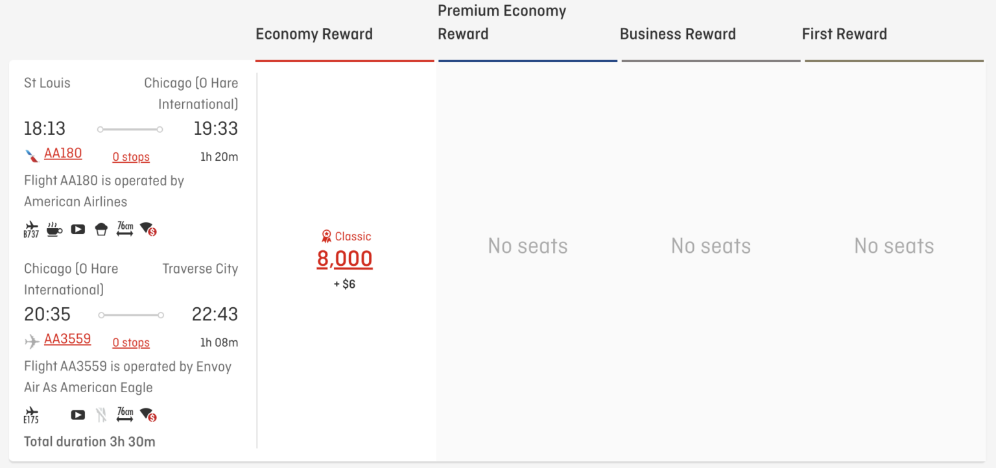
Task: Open the AA3559 flight details link
Action: click(x=67, y=339)
